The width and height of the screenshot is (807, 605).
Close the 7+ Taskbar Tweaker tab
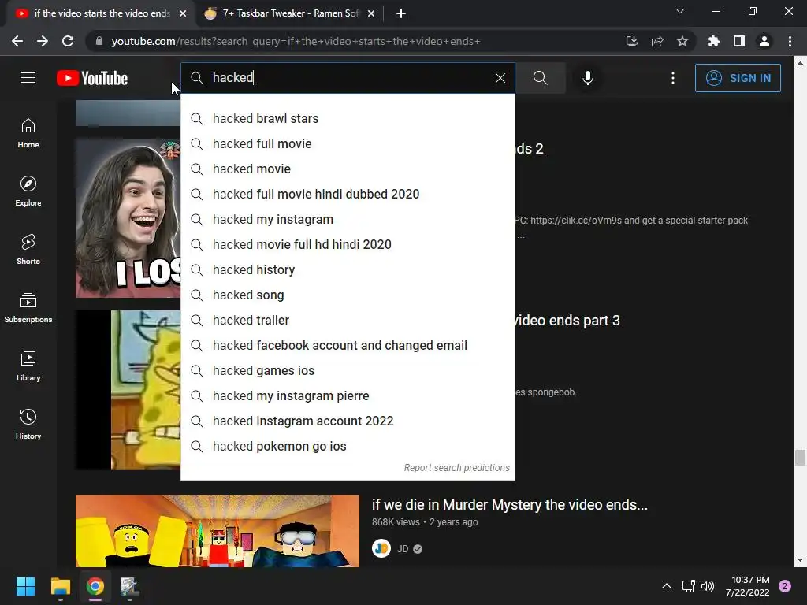pyautogui.click(x=371, y=13)
